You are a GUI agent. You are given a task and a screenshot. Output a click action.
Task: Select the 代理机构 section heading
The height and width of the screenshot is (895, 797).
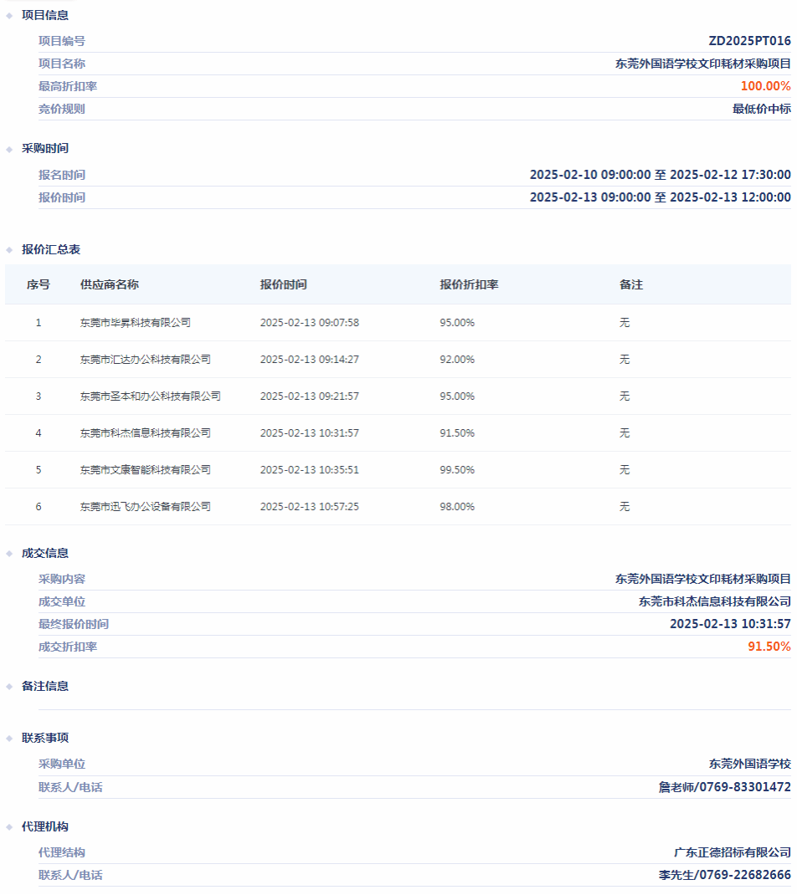coord(45,826)
